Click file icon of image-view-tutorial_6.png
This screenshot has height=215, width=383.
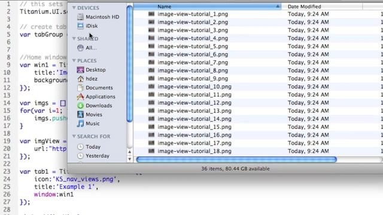(x=151, y=54)
